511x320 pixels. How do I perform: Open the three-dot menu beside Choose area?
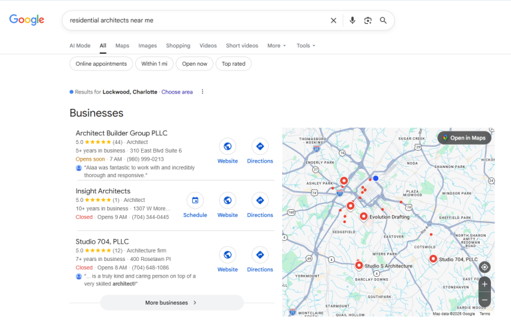(x=202, y=92)
